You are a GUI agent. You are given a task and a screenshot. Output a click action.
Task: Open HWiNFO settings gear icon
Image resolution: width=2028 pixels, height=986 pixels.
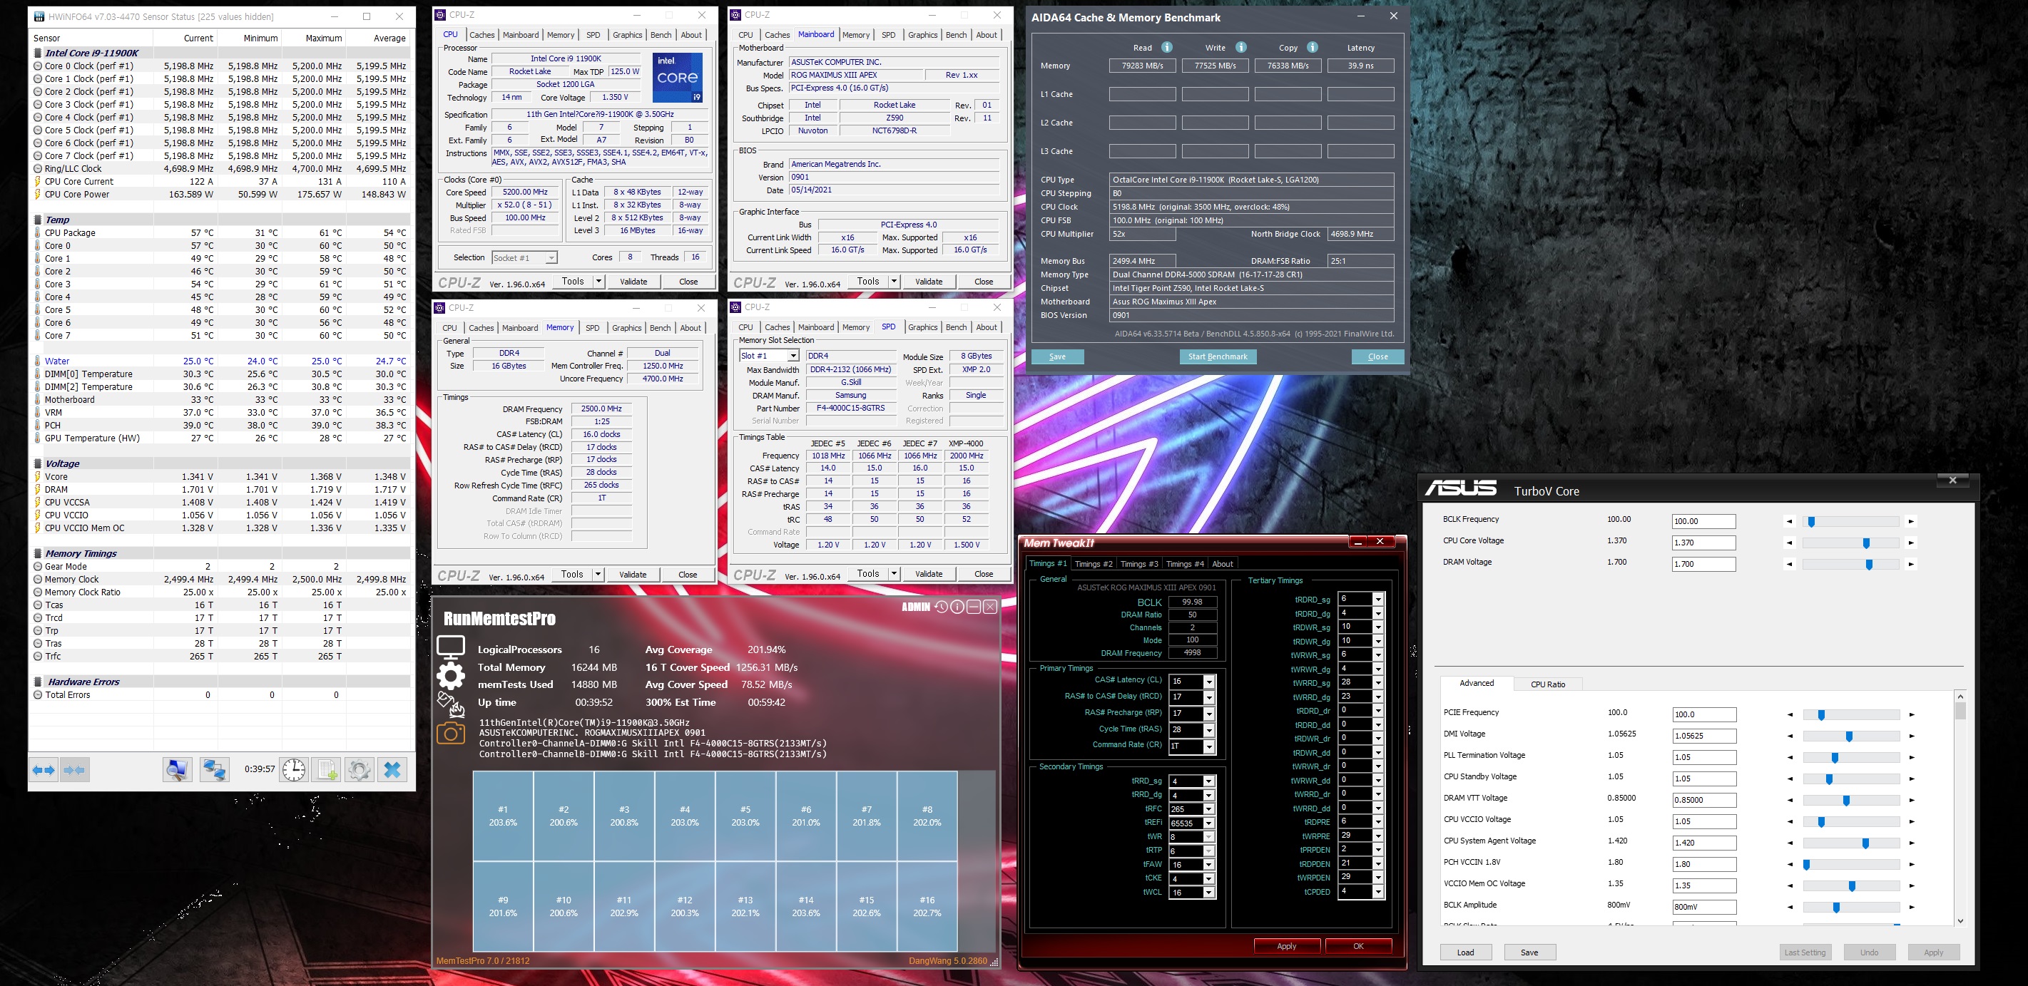359,769
